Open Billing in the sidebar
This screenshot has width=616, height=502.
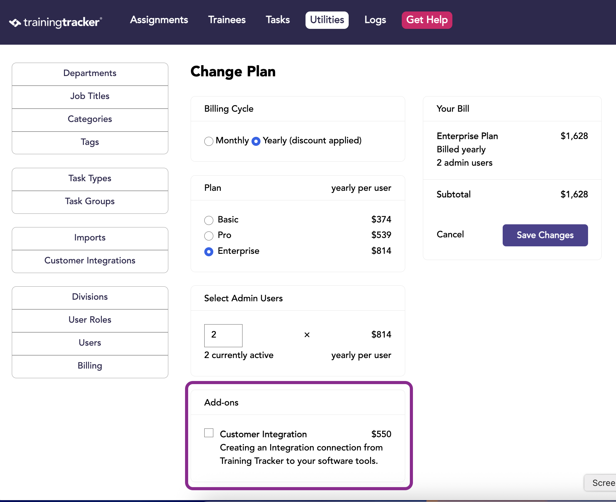[90, 366]
